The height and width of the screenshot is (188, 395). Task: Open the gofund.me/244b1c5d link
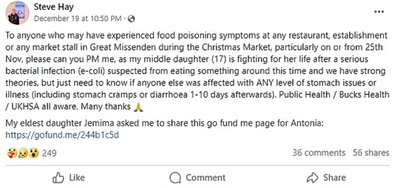(62, 135)
